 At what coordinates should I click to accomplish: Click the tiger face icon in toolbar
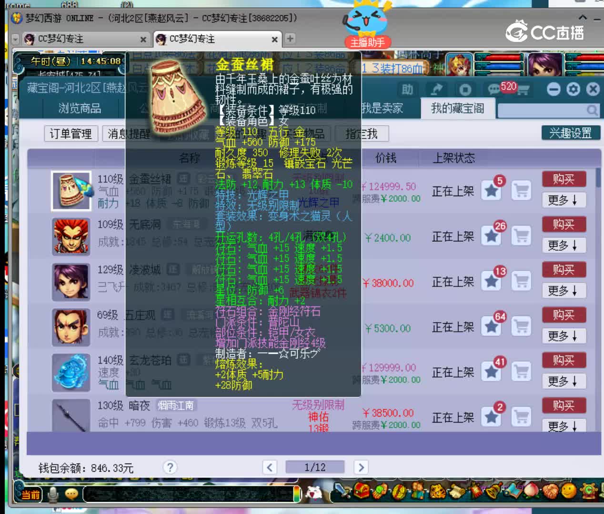tap(438, 492)
